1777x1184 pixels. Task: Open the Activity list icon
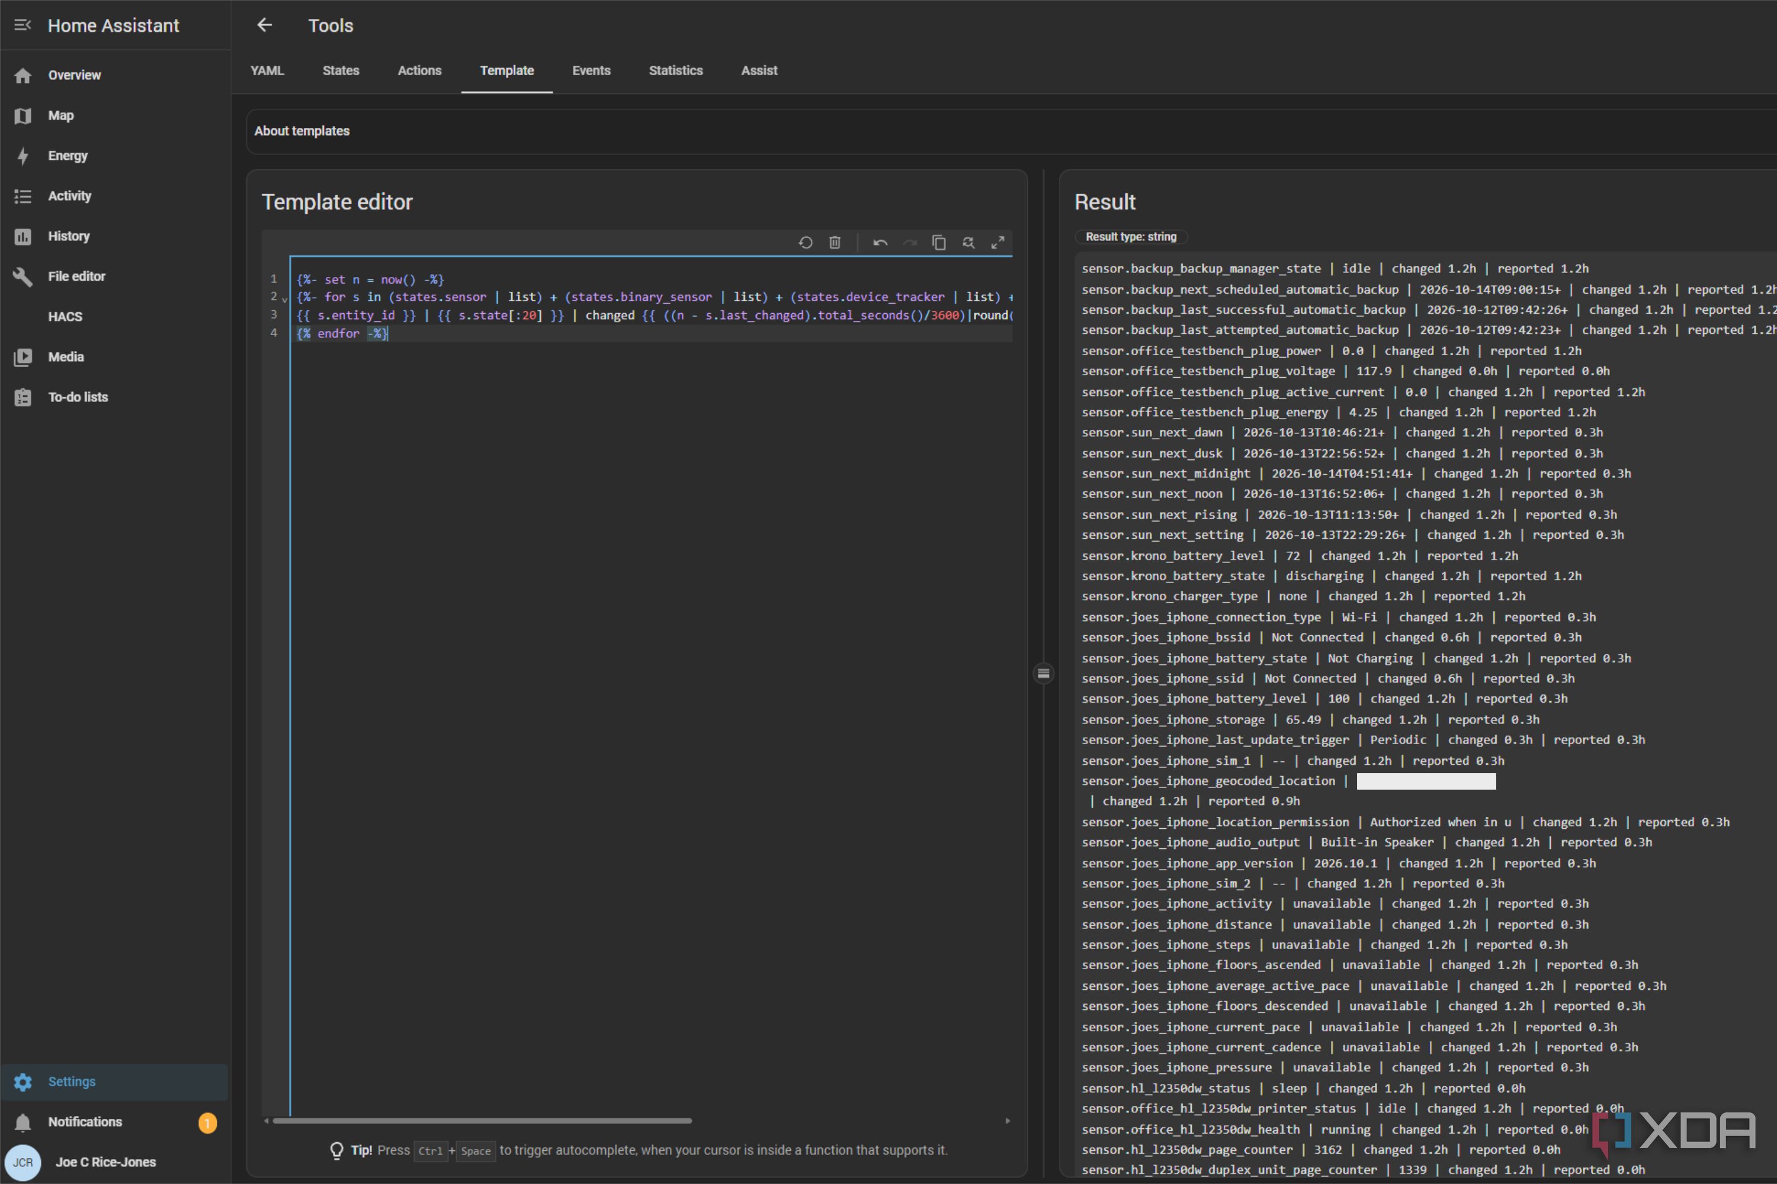pos(23,197)
